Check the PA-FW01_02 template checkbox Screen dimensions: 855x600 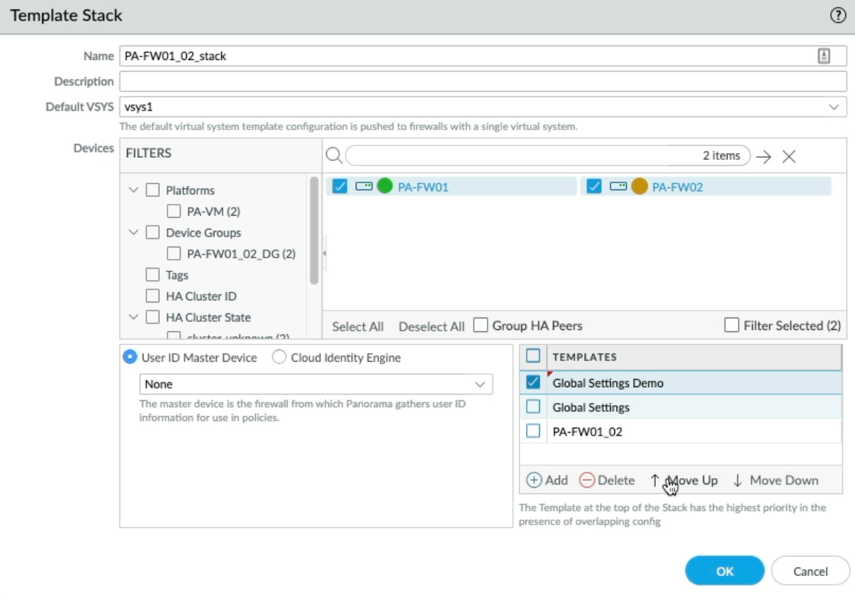click(533, 431)
